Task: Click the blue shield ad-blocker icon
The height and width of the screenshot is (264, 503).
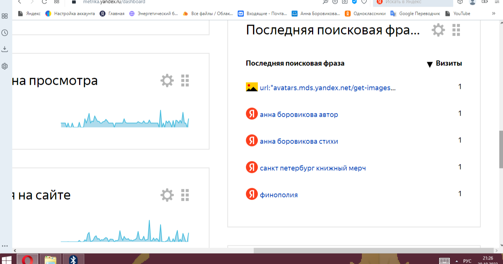Action: pyautogui.click(x=354, y=2)
